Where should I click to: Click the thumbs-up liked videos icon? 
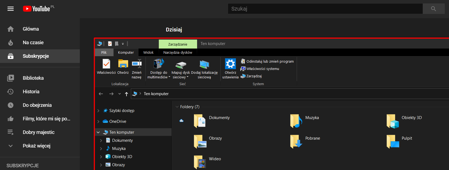(x=11, y=119)
